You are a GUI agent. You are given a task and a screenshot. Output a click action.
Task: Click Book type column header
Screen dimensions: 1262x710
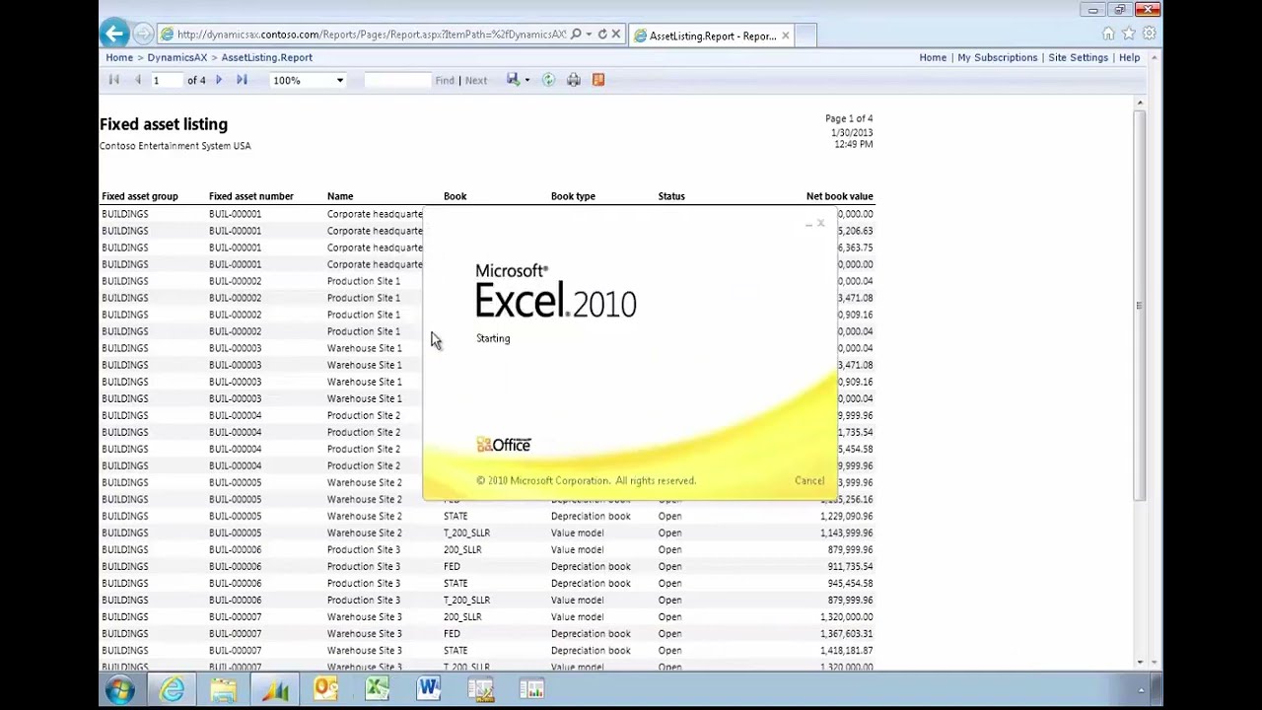573,196
